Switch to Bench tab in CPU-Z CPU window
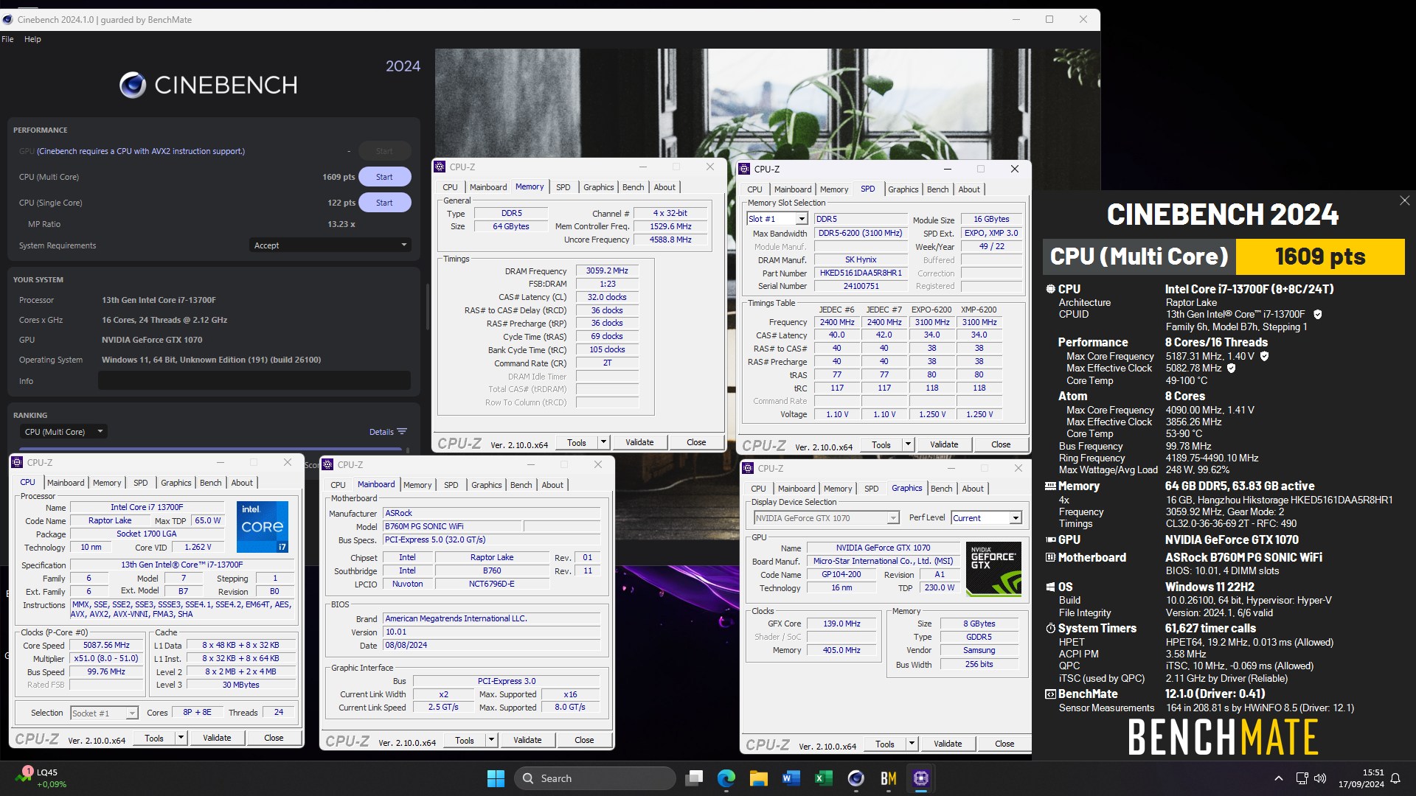 click(210, 483)
